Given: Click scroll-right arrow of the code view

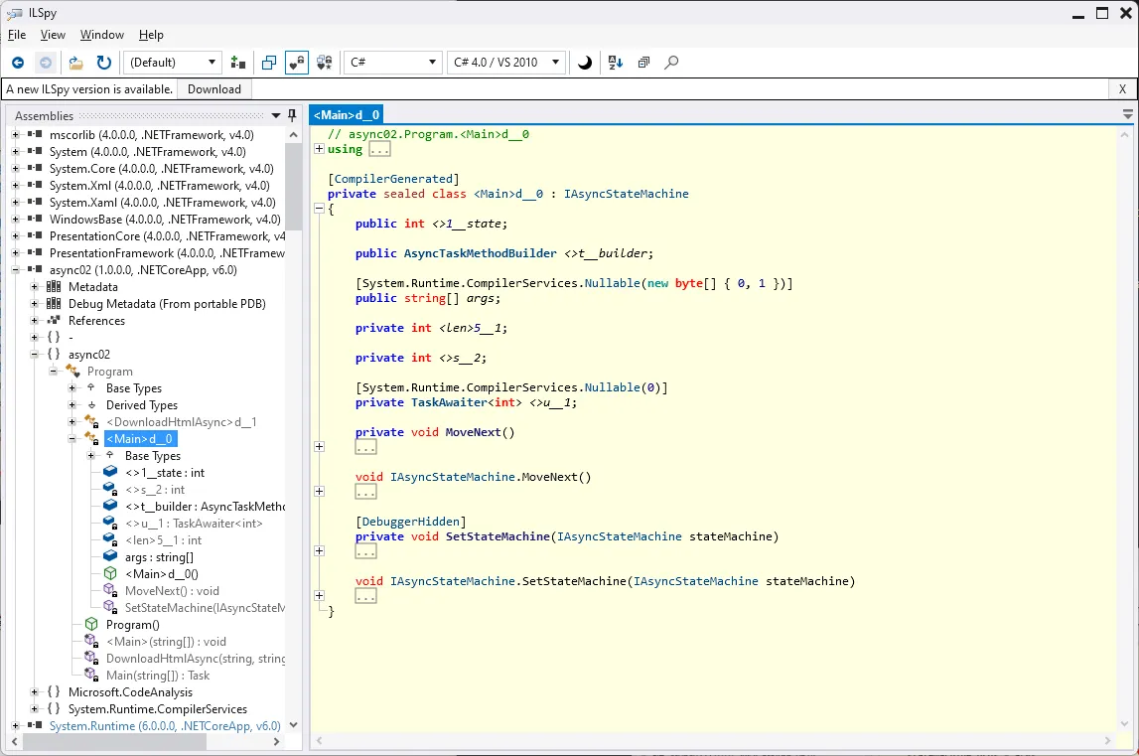Looking at the screenshot, I should (1107, 741).
